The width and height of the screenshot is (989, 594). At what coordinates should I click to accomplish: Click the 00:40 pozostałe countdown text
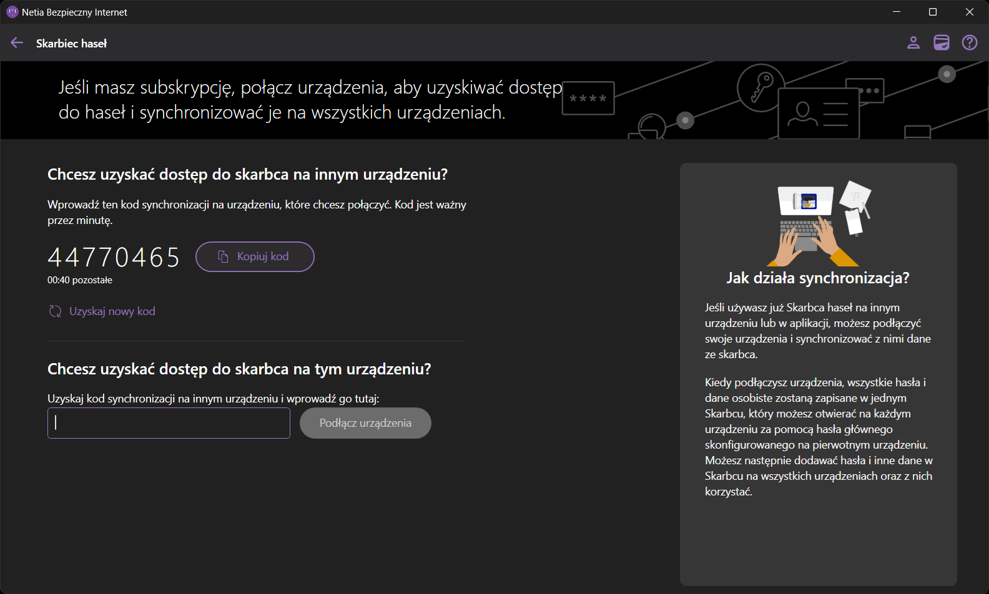pos(80,280)
